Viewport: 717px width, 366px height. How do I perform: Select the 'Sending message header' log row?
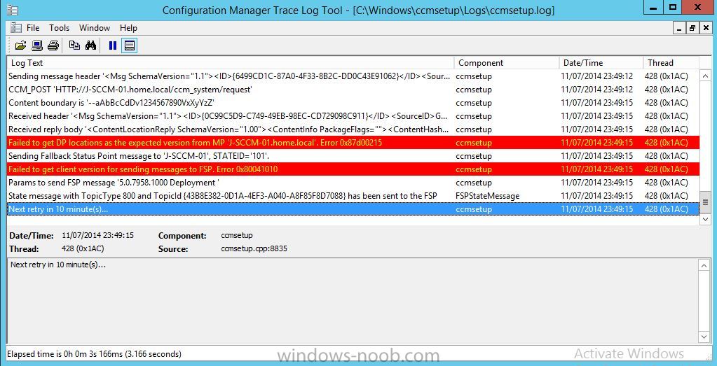pos(353,76)
